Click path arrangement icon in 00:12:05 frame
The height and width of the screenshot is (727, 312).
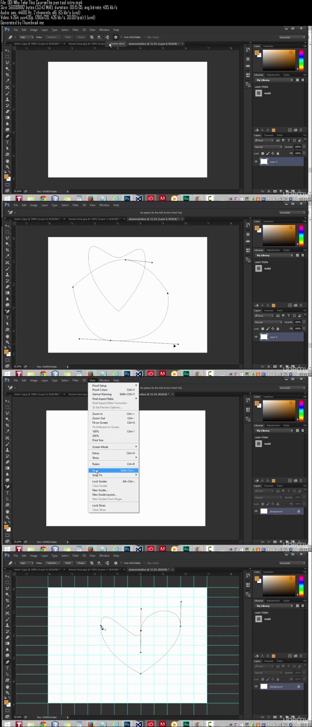click(x=107, y=563)
